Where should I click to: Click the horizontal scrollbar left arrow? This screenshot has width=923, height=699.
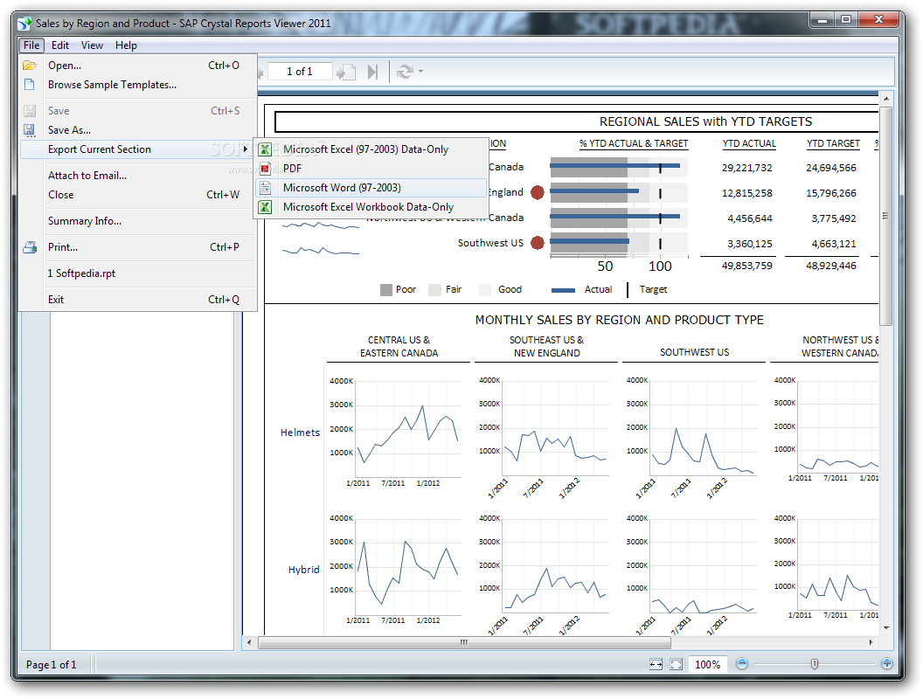249,642
